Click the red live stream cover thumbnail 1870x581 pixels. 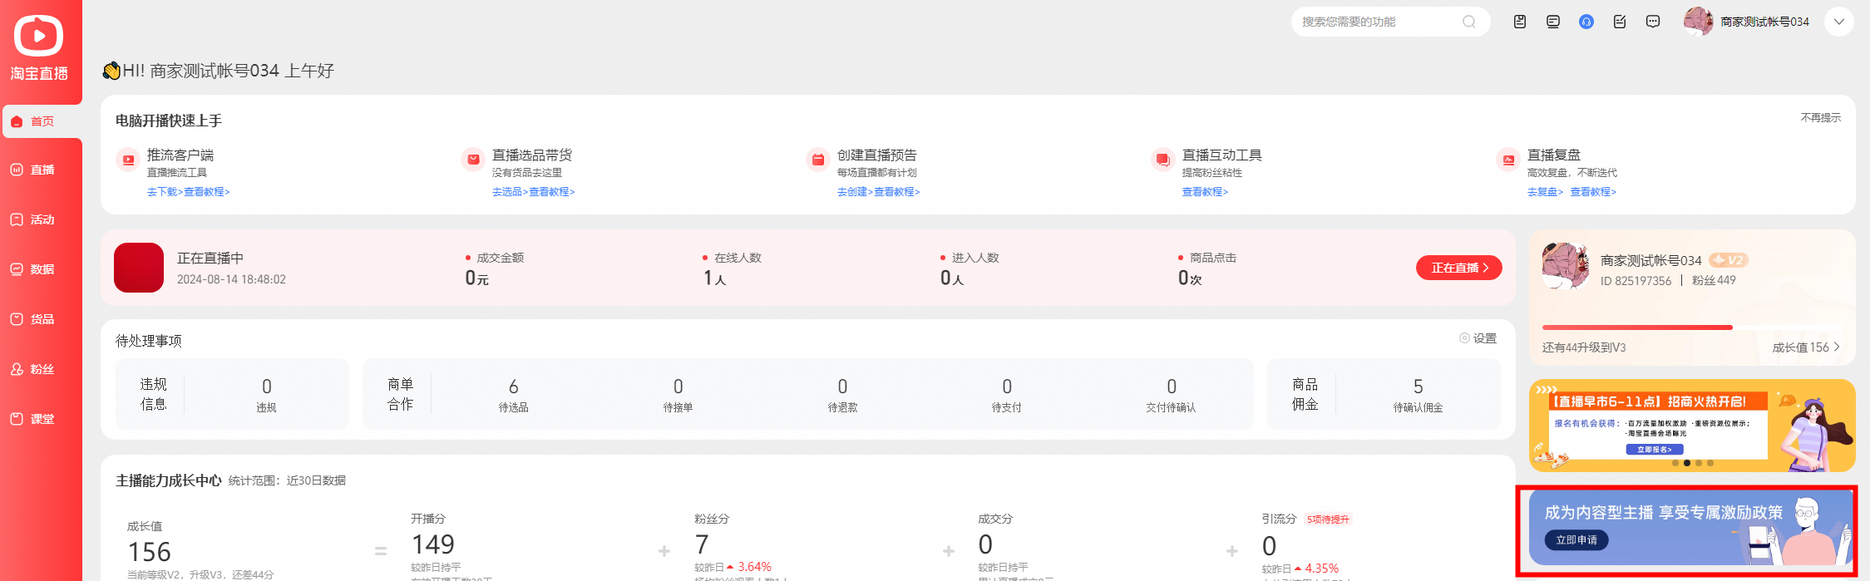click(x=139, y=268)
